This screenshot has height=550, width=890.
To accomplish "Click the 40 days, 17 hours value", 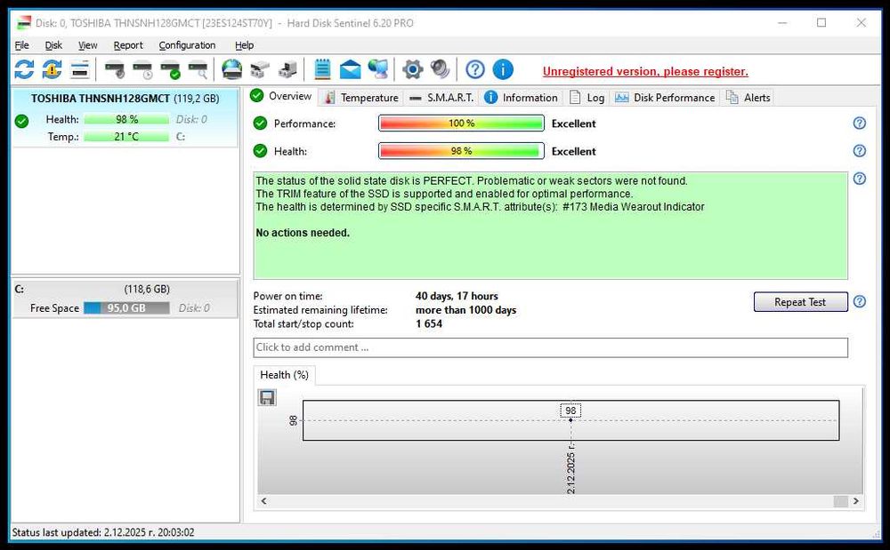I will pyautogui.click(x=457, y=296).
